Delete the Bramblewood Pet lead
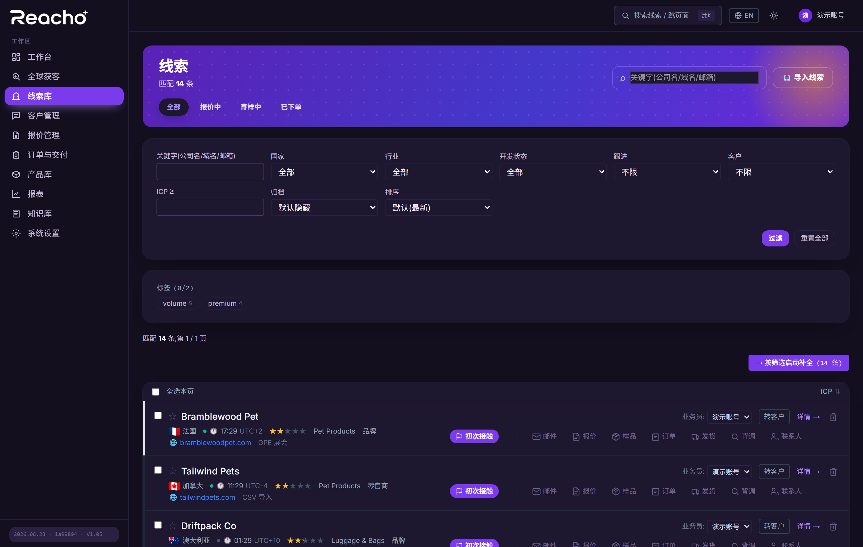This screenshot has width=863, height=547. pos(833,417)
